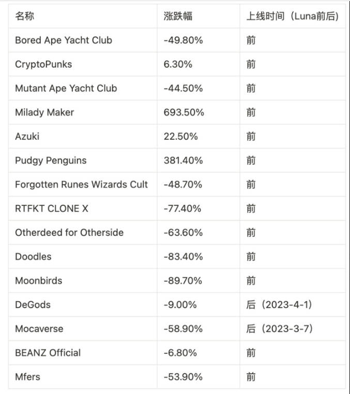This screenshot has height=394, width=350.
Task: Select the CryptoPunks name cell
Action: pyautogui.click(x=43, y=64)
